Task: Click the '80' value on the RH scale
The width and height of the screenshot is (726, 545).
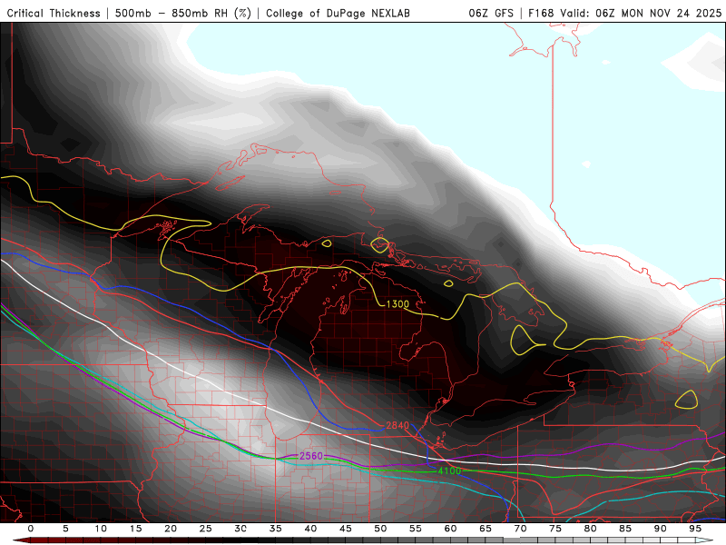Action: (x=591, y=529)
